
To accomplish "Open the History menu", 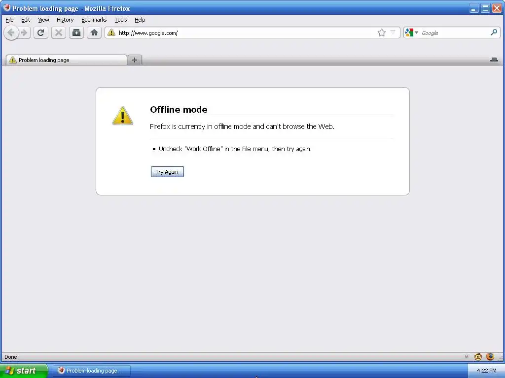I will click(65, 20).
